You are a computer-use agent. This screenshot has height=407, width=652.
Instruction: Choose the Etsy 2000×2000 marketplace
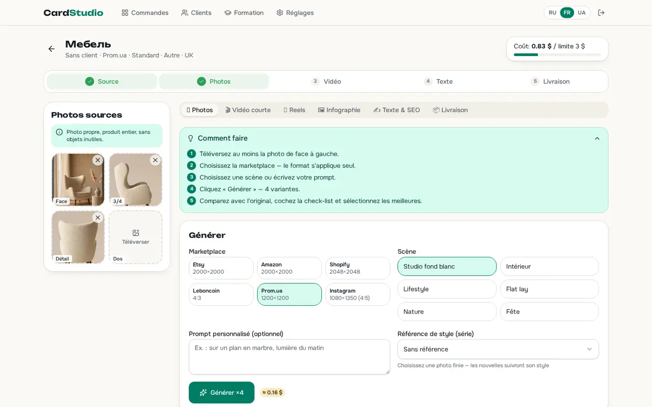221,268
